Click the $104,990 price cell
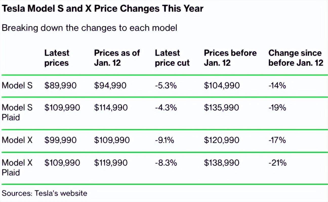The height and width of the screenshot is (202, 328). tap(222, 86)
